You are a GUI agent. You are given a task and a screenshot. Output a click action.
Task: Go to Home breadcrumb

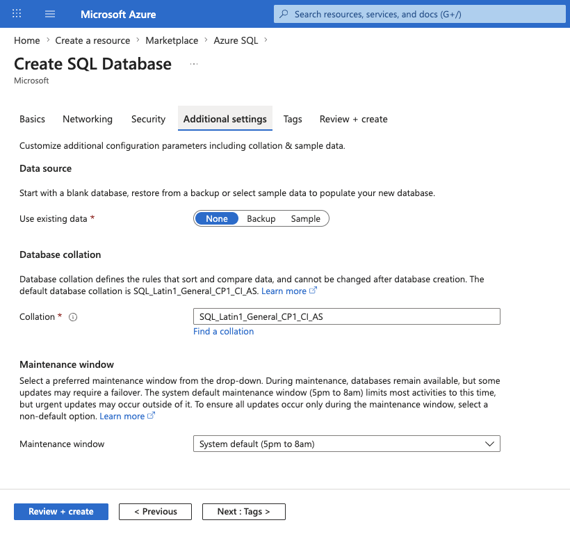point(27,40)
